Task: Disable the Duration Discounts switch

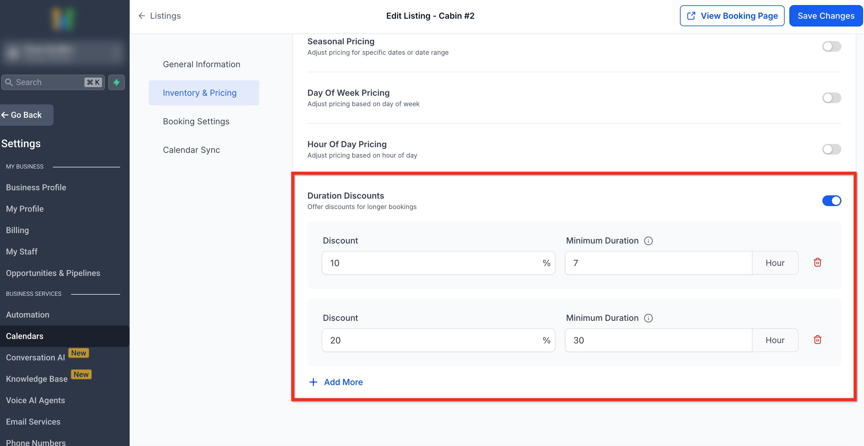Action: (831, 200)
